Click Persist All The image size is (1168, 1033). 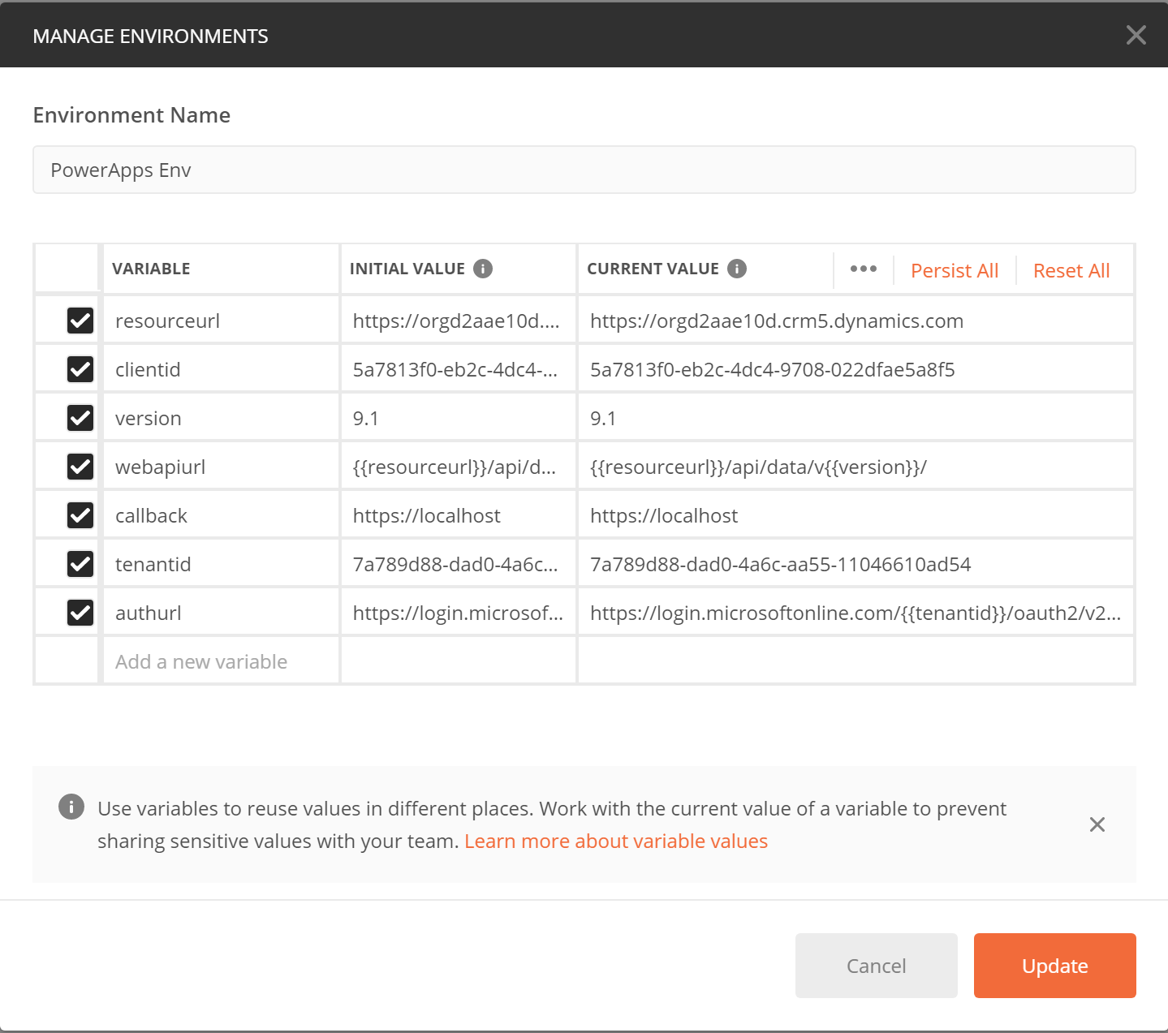click(955, 270)
